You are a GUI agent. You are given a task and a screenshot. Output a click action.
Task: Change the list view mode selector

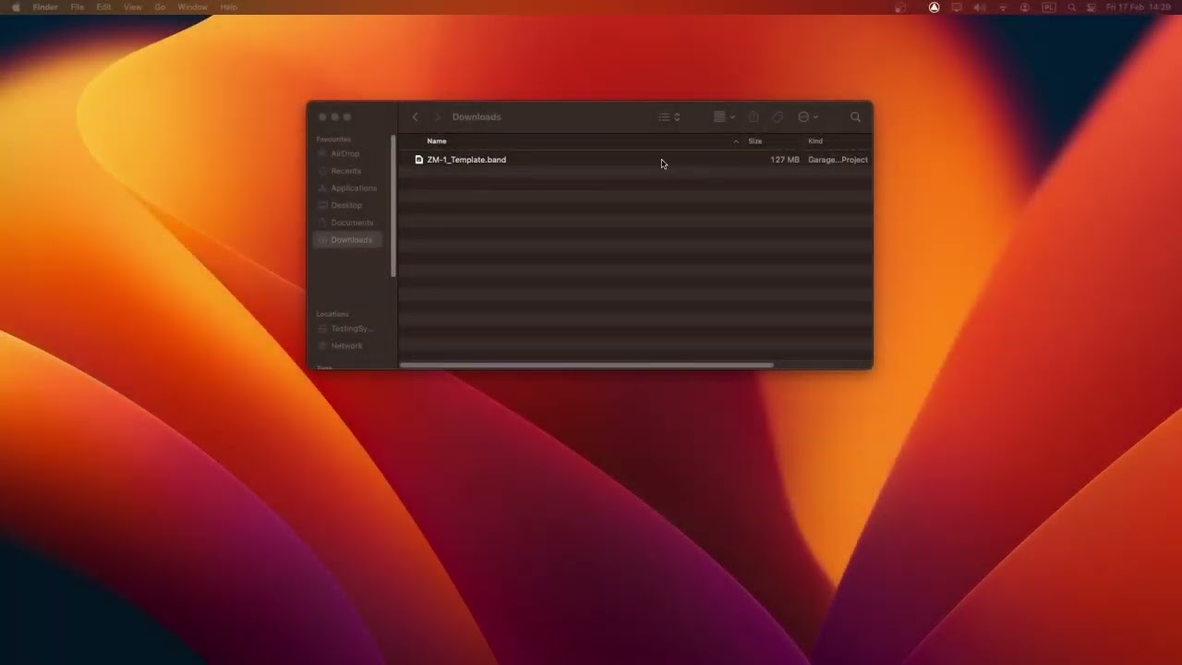669,117
